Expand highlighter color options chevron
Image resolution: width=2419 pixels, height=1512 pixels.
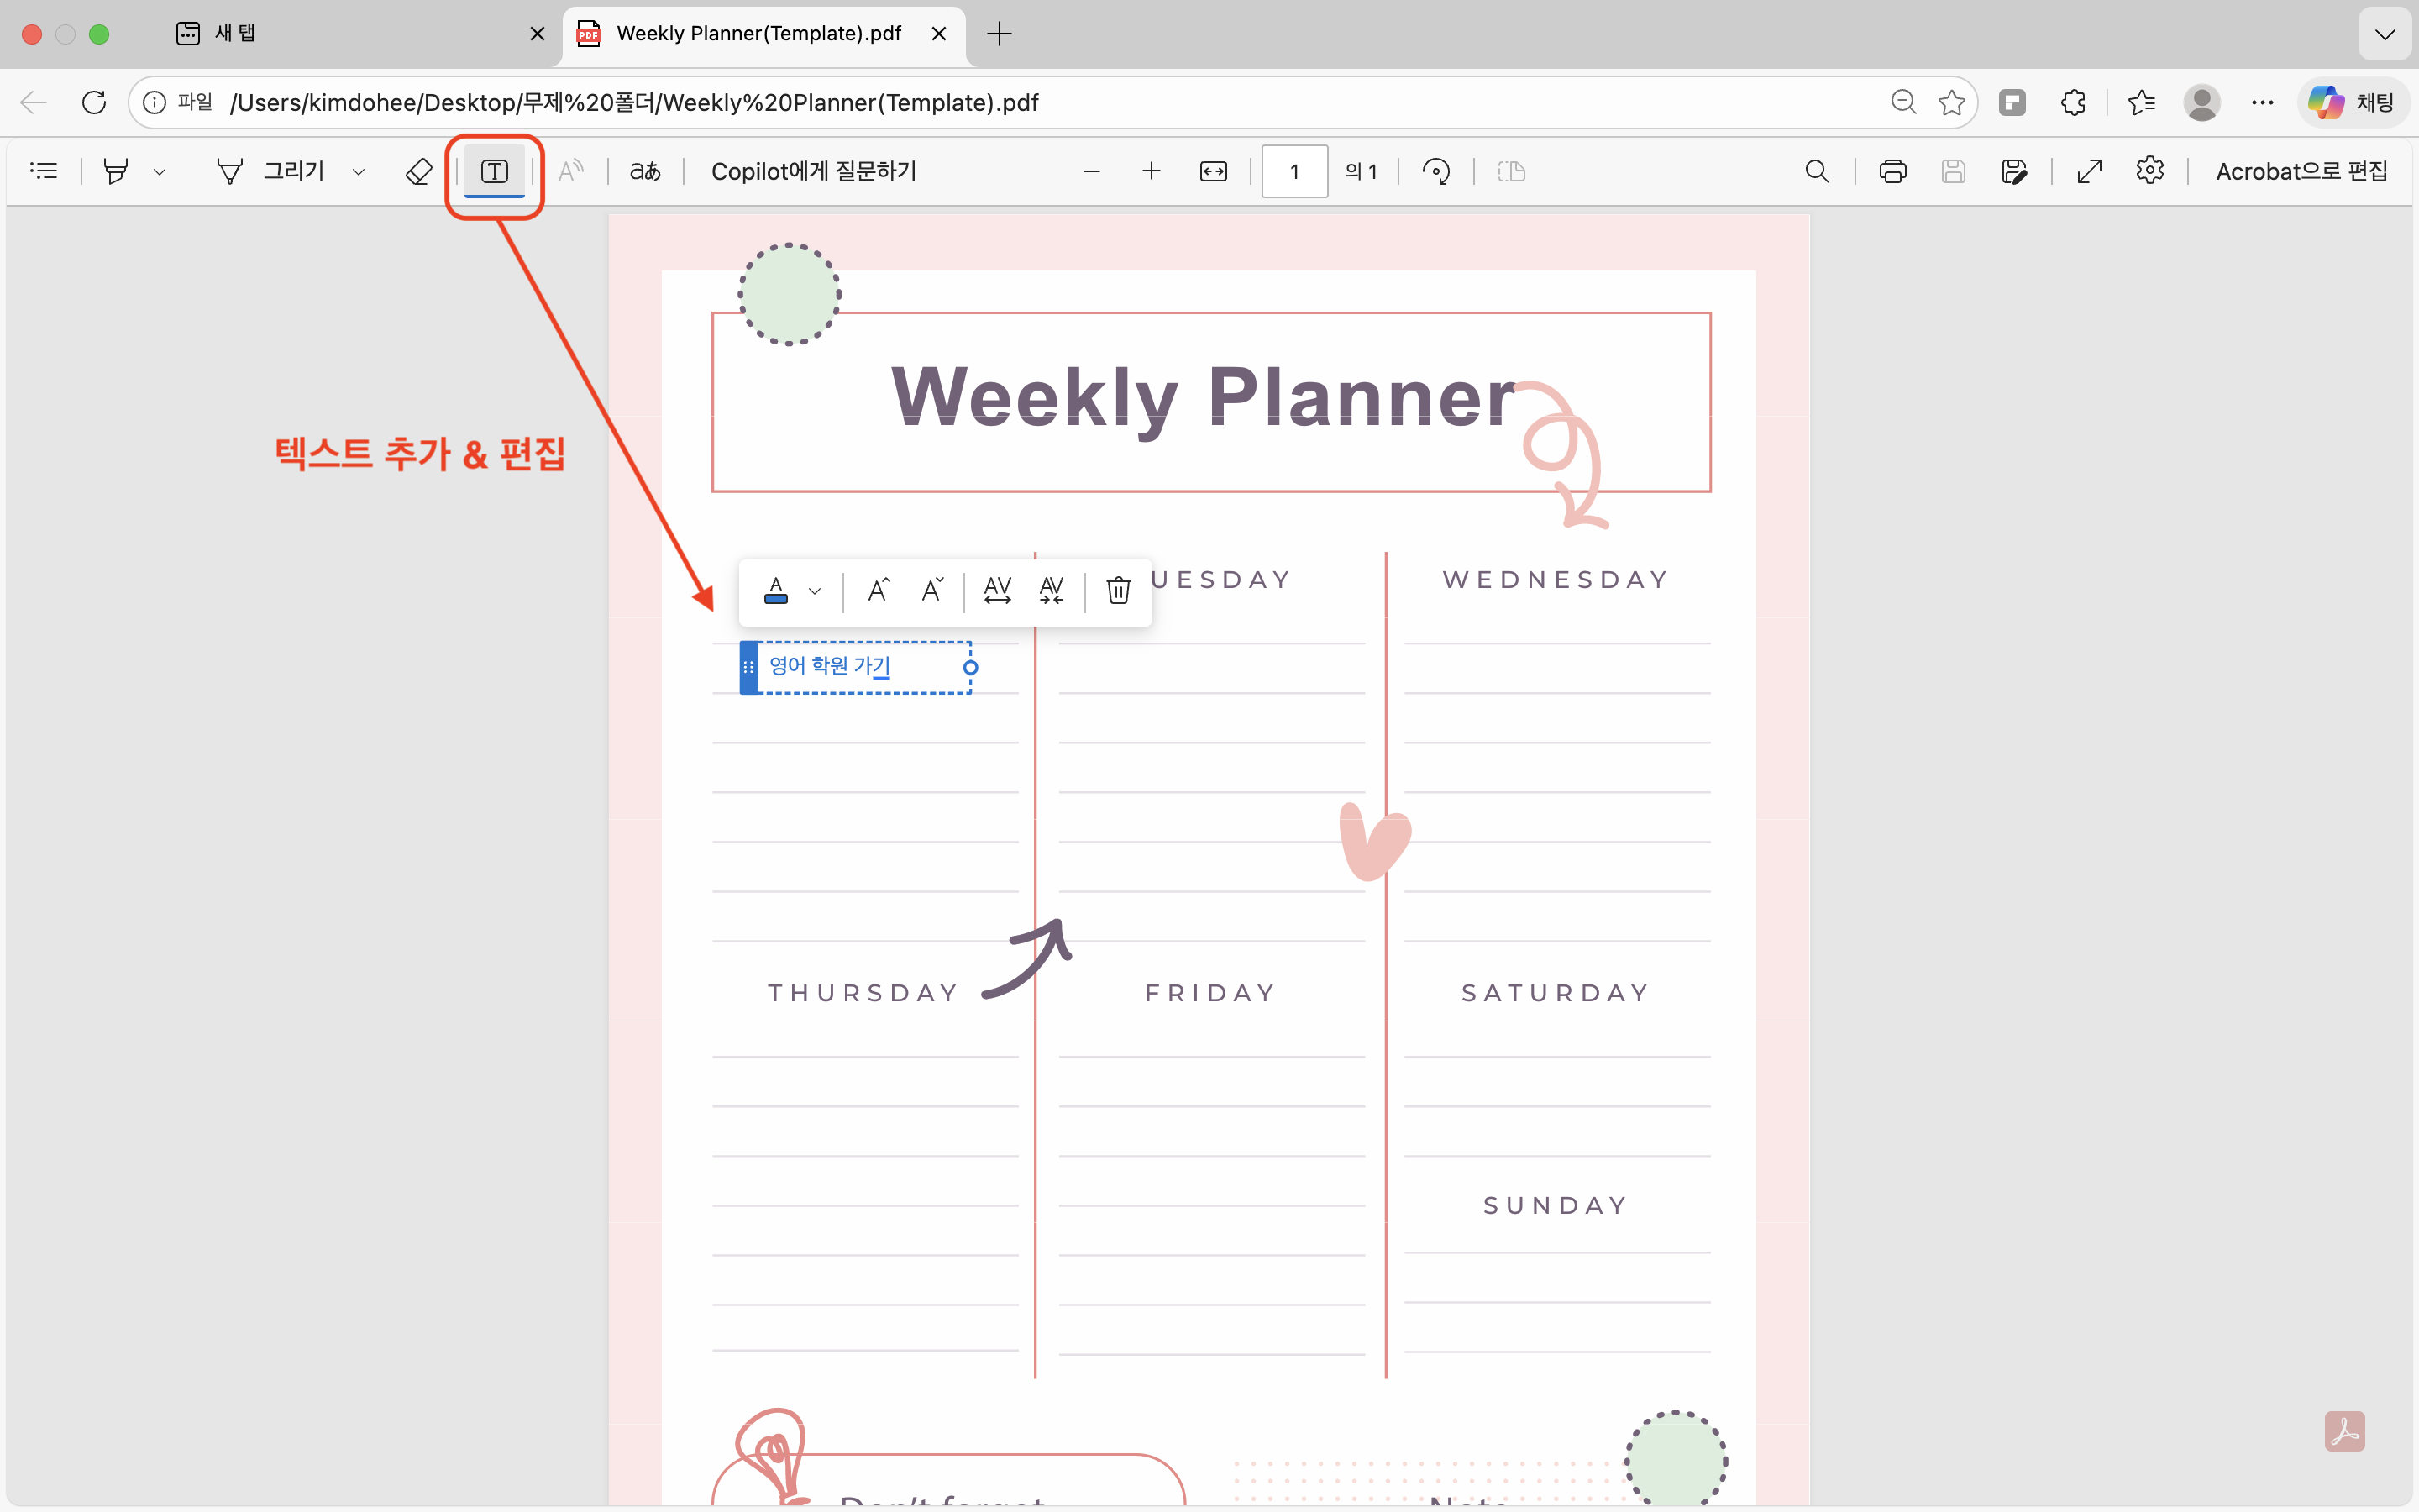[159, 172]
